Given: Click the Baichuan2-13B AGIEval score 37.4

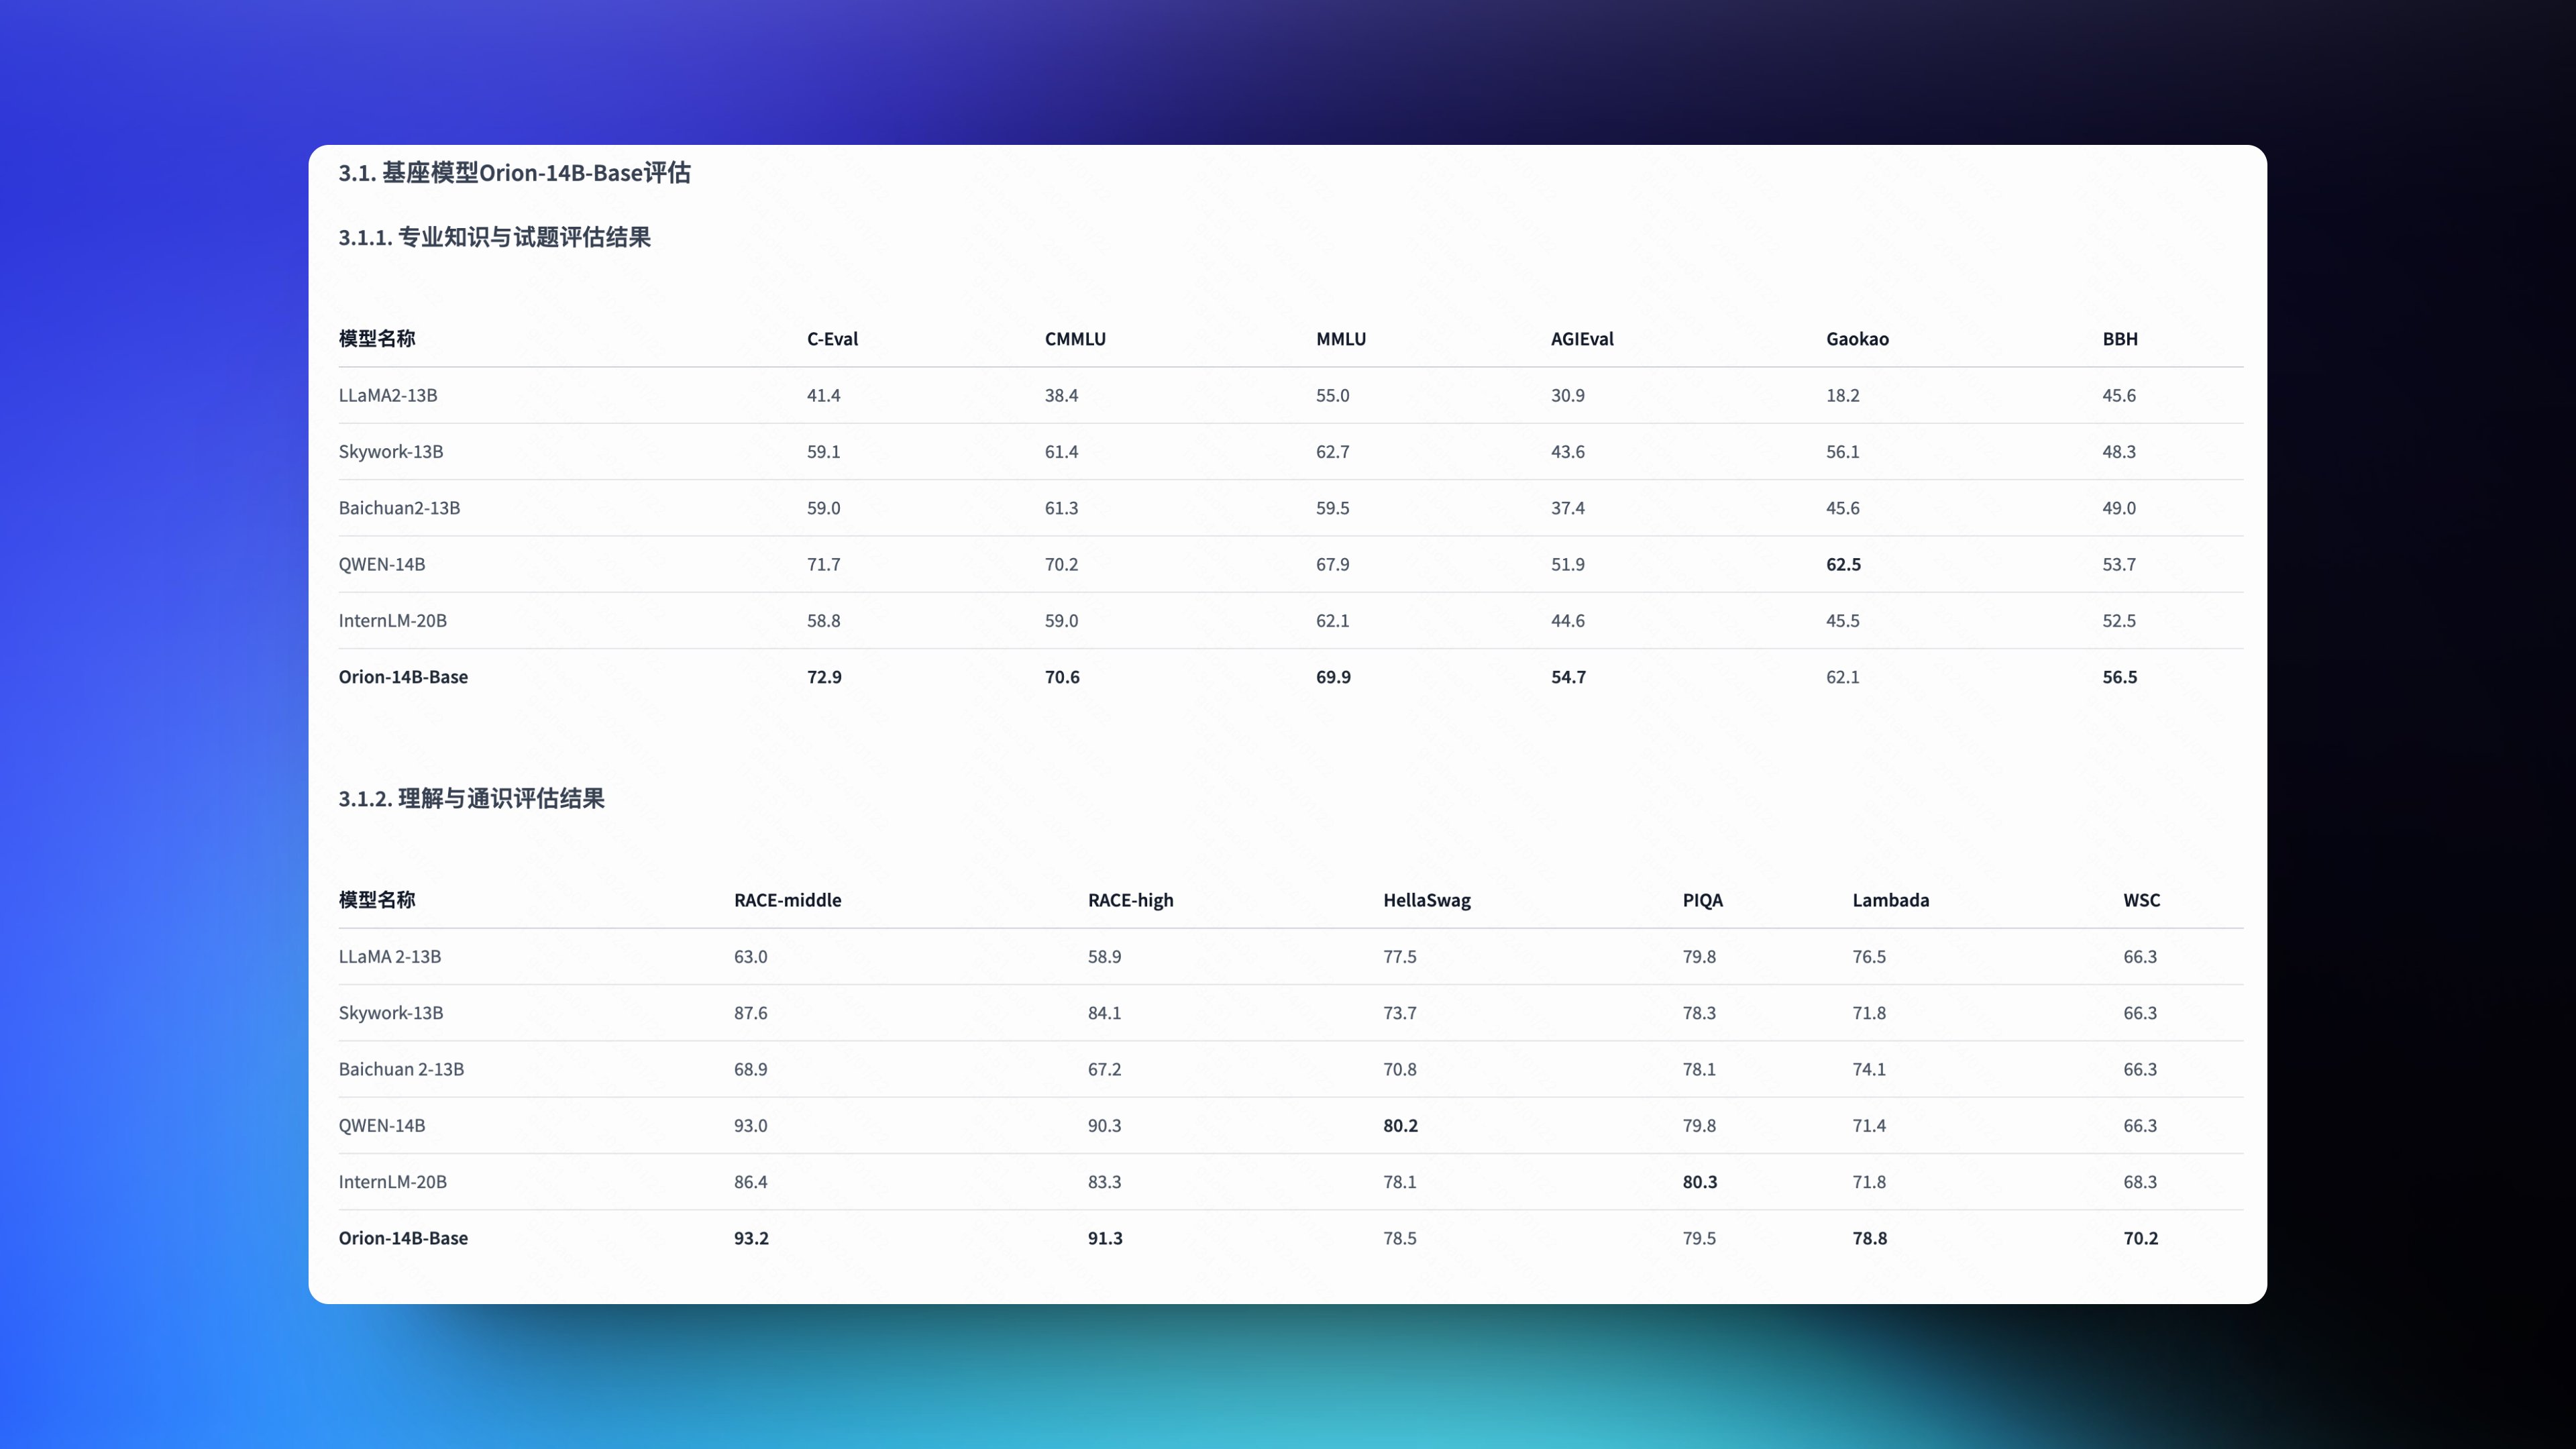Looking at the screenshot, I should 1567,508.
